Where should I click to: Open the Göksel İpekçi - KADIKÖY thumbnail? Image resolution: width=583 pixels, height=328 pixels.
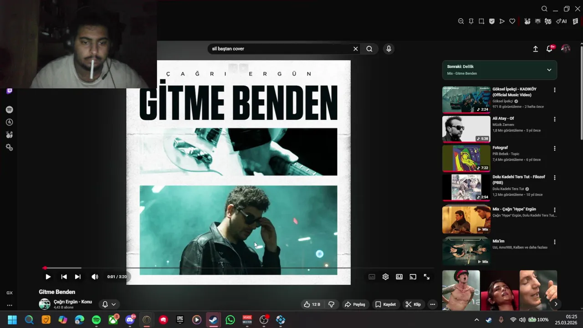[466, 100]
